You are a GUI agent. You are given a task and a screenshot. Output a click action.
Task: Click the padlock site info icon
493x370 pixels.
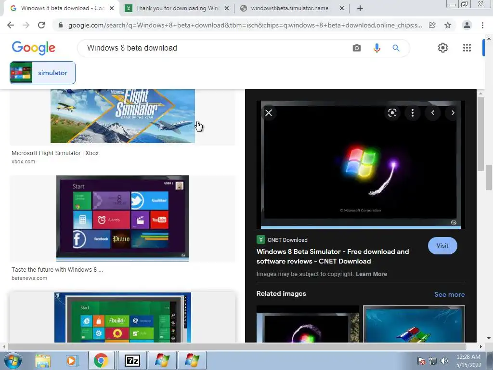pos(61,25)
